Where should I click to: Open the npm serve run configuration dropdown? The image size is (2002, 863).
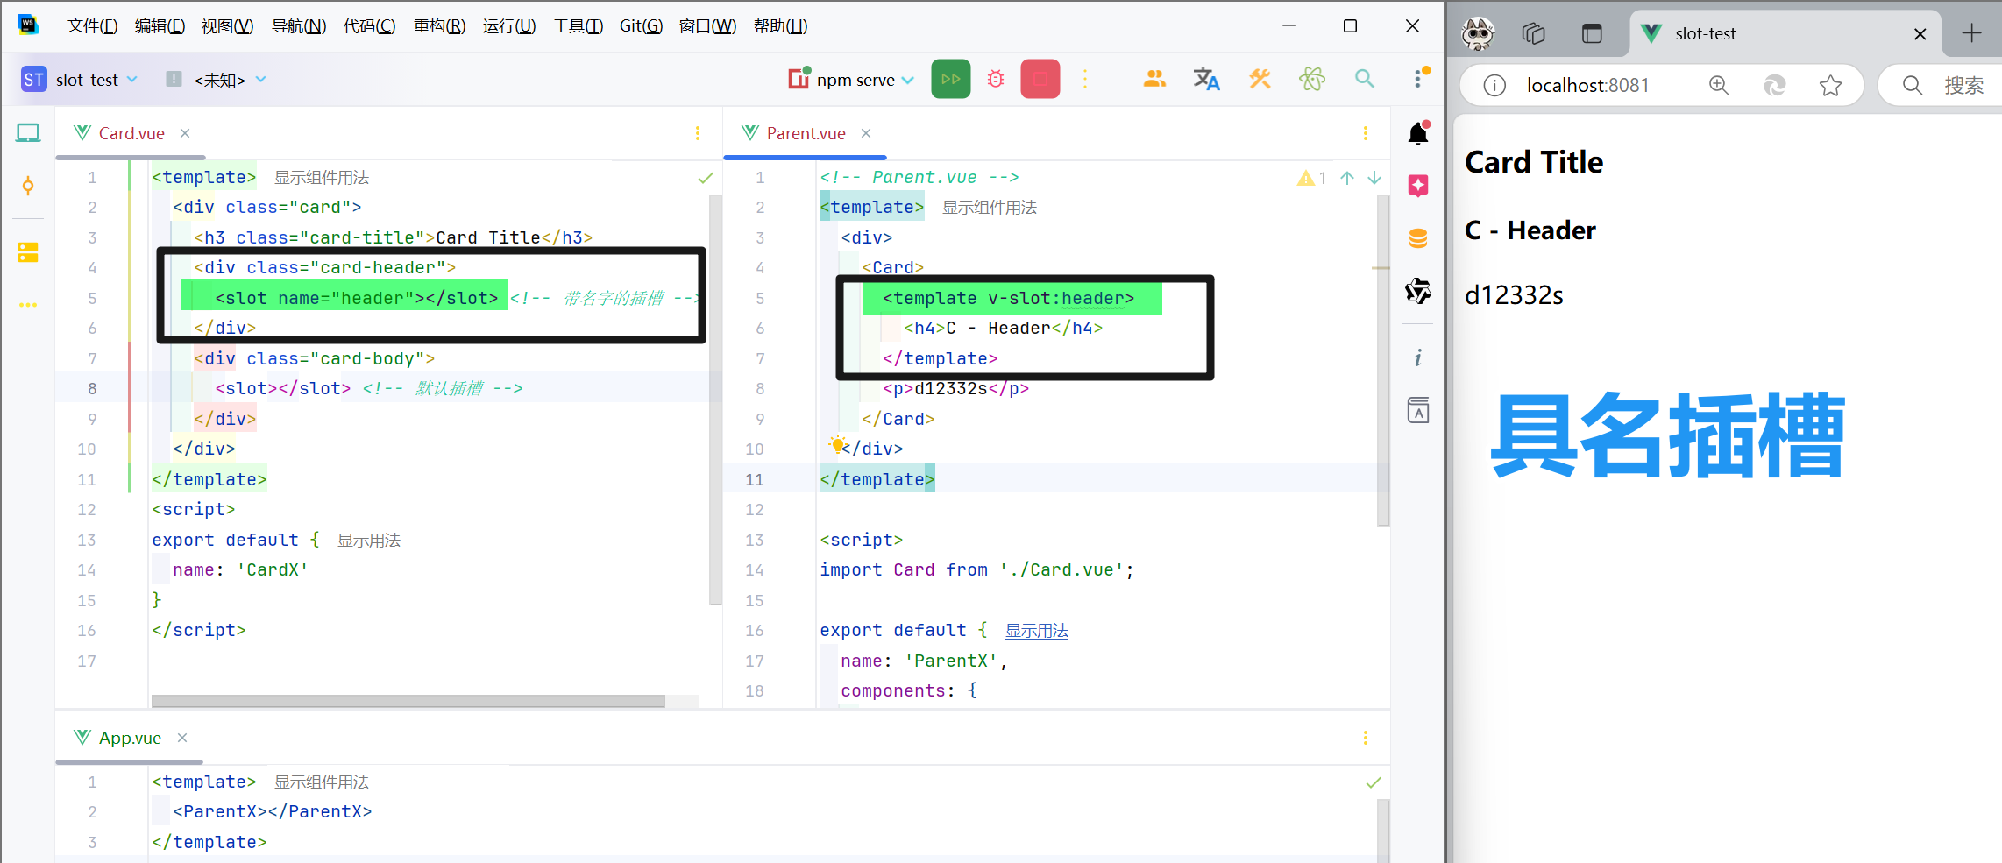tap(851, 80)
